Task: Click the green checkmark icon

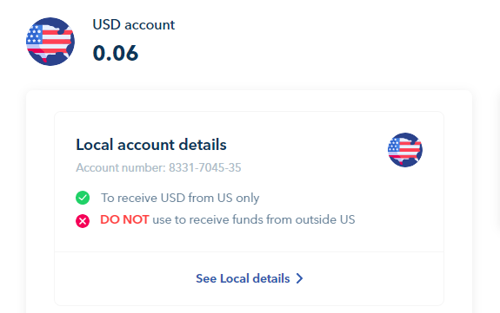Action: pos(83,198)
